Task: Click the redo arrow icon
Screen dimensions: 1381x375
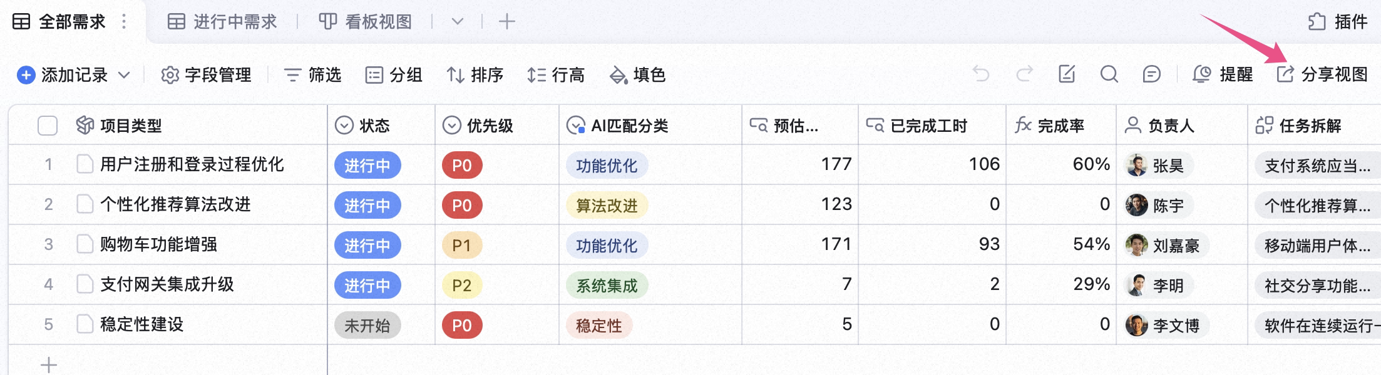Action: tap(1024, 74)
